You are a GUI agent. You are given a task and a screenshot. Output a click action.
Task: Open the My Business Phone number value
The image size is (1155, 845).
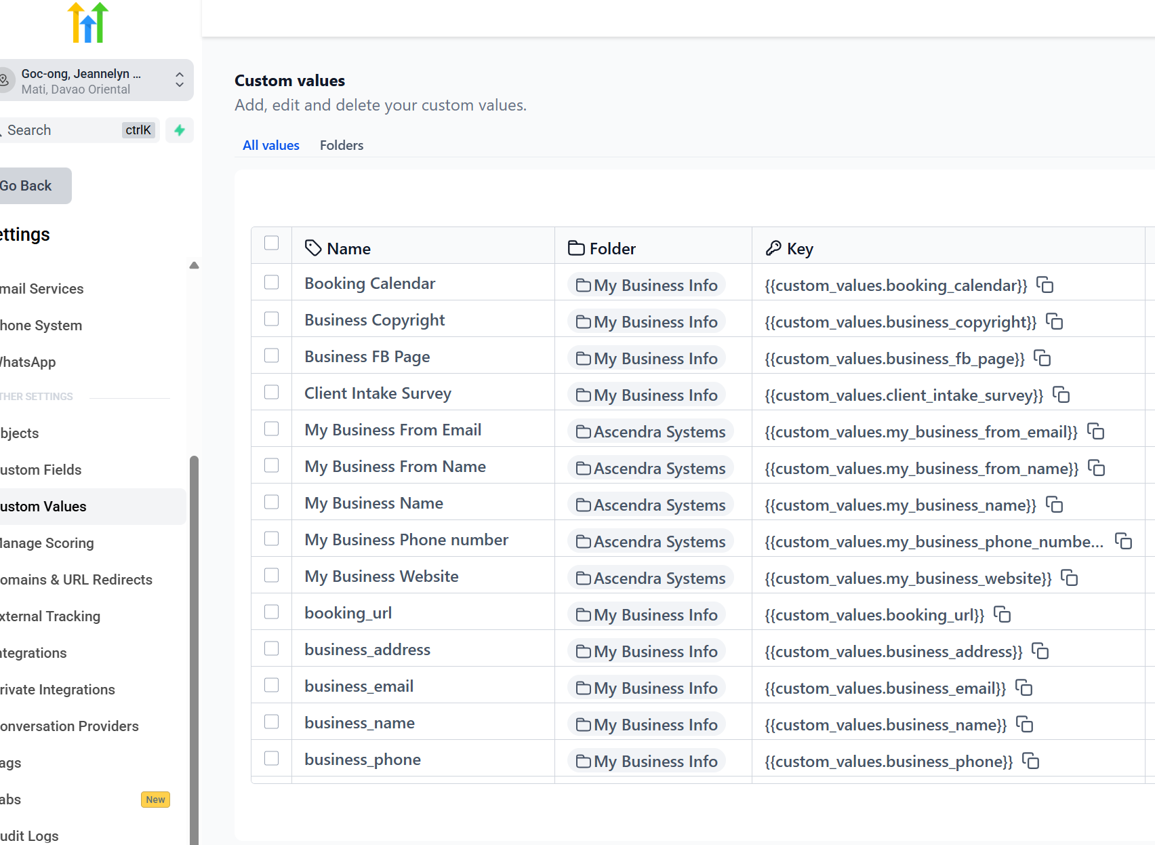pos(407,540)
